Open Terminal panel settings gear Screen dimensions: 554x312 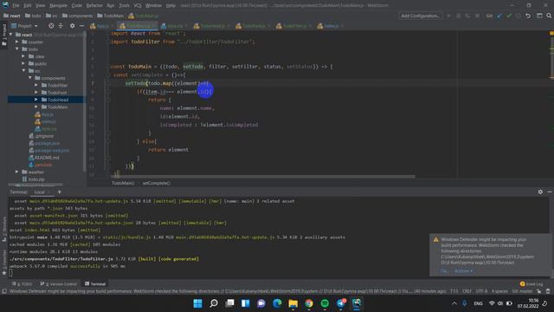540,192
